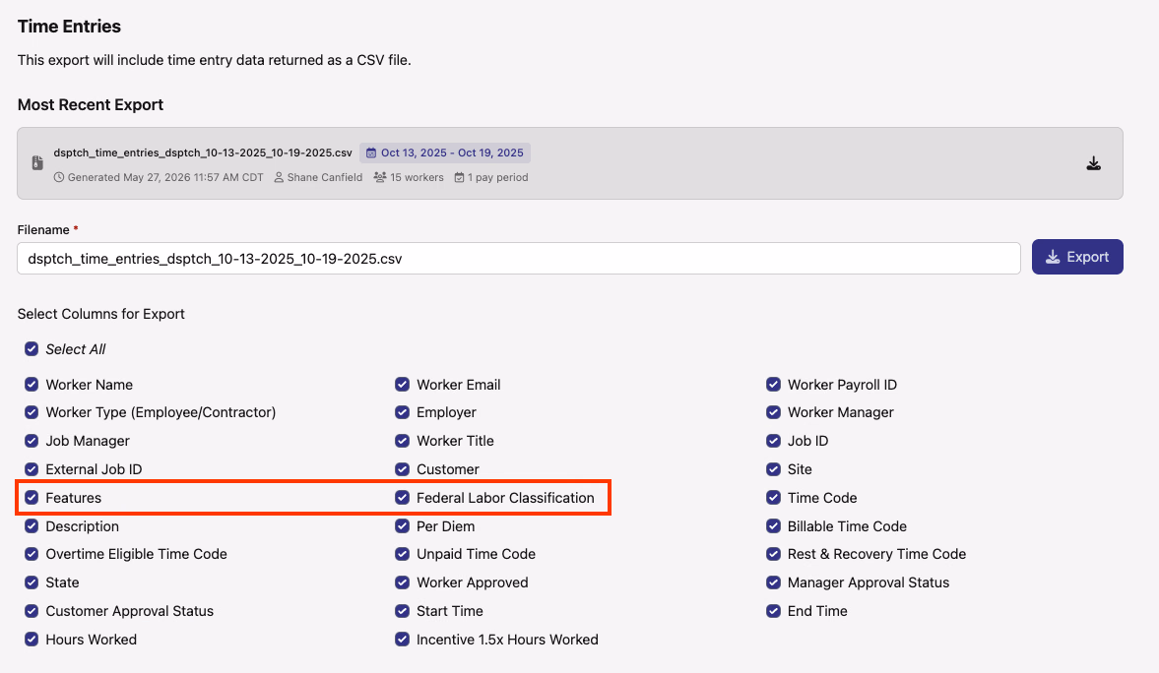Toggle the Worker Approved checkbox
1159x673 pixels.
point(402,582)
